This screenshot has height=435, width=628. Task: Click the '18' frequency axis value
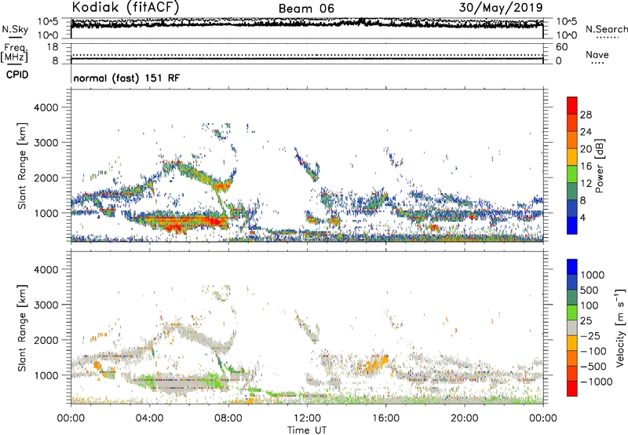(x=53, y=47)
